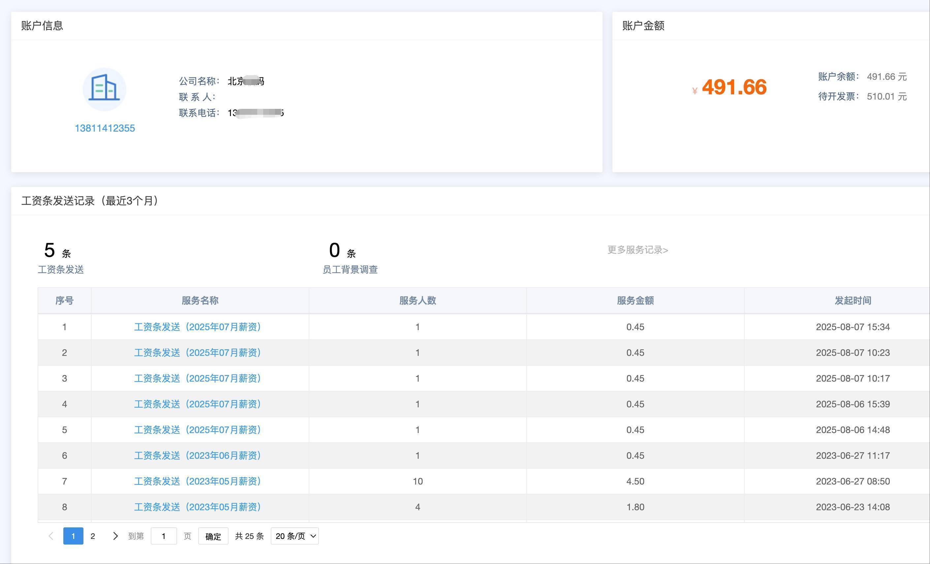Click the previous page arrow

(x=51, y=536)
